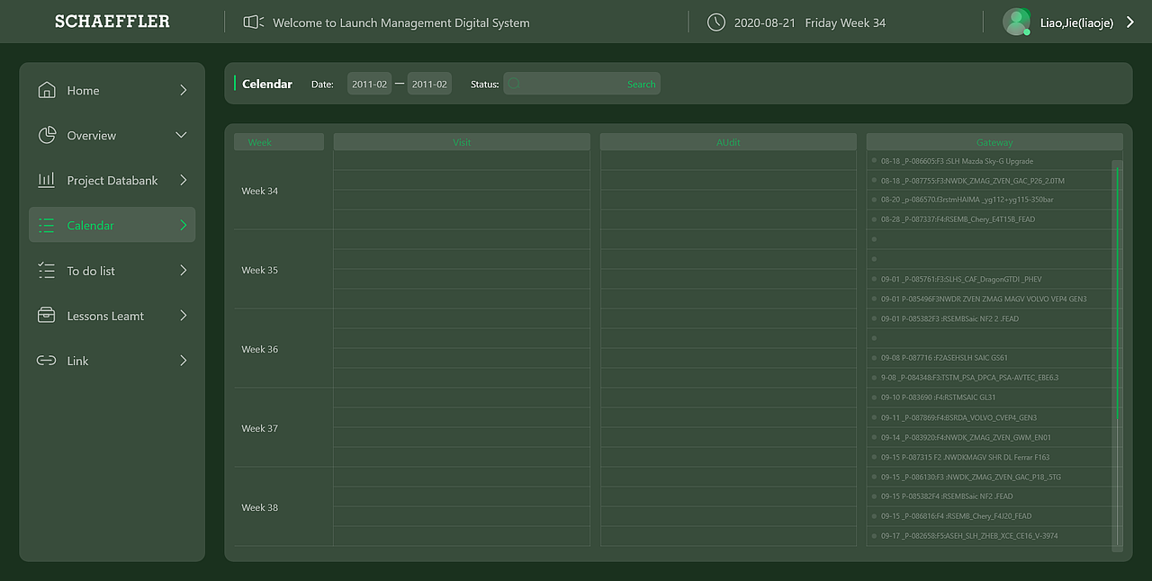Click the start date field 2011-02
Image resolution: width=1152 pixels, height=581 pixels.
tap(370, 84)
